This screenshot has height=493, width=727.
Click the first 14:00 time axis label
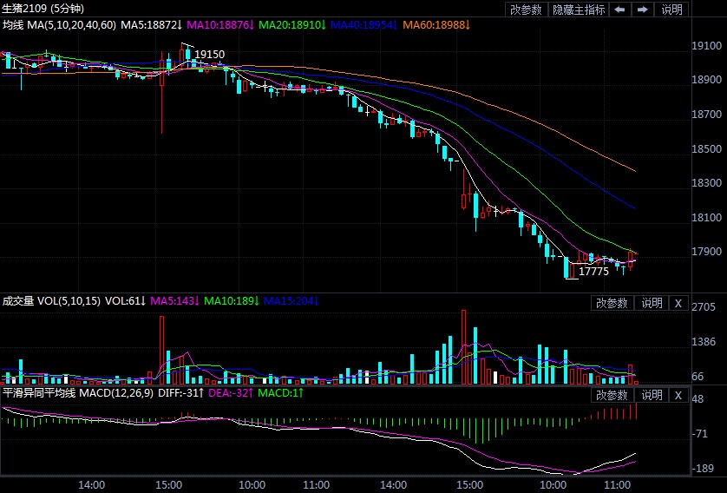point(91,485)
